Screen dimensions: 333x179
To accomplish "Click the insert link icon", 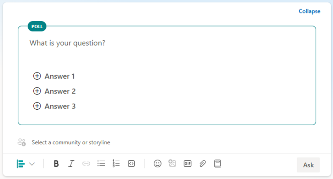I will click(x=86, y=163).
